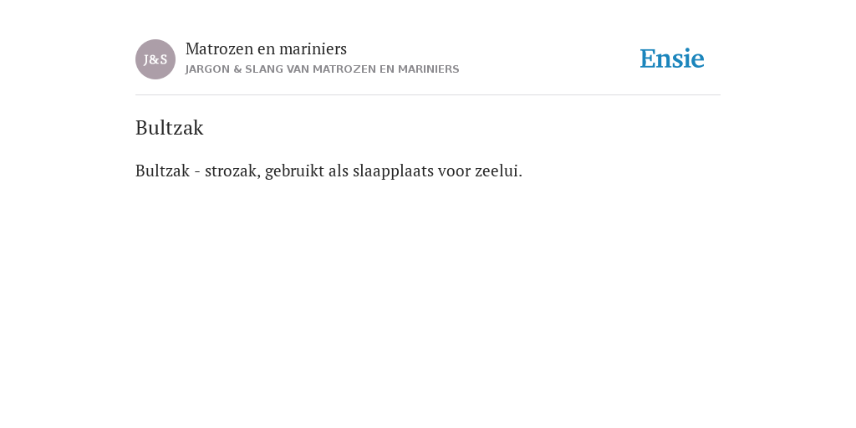Click the word 'voor' in the definition

point(454,171)
